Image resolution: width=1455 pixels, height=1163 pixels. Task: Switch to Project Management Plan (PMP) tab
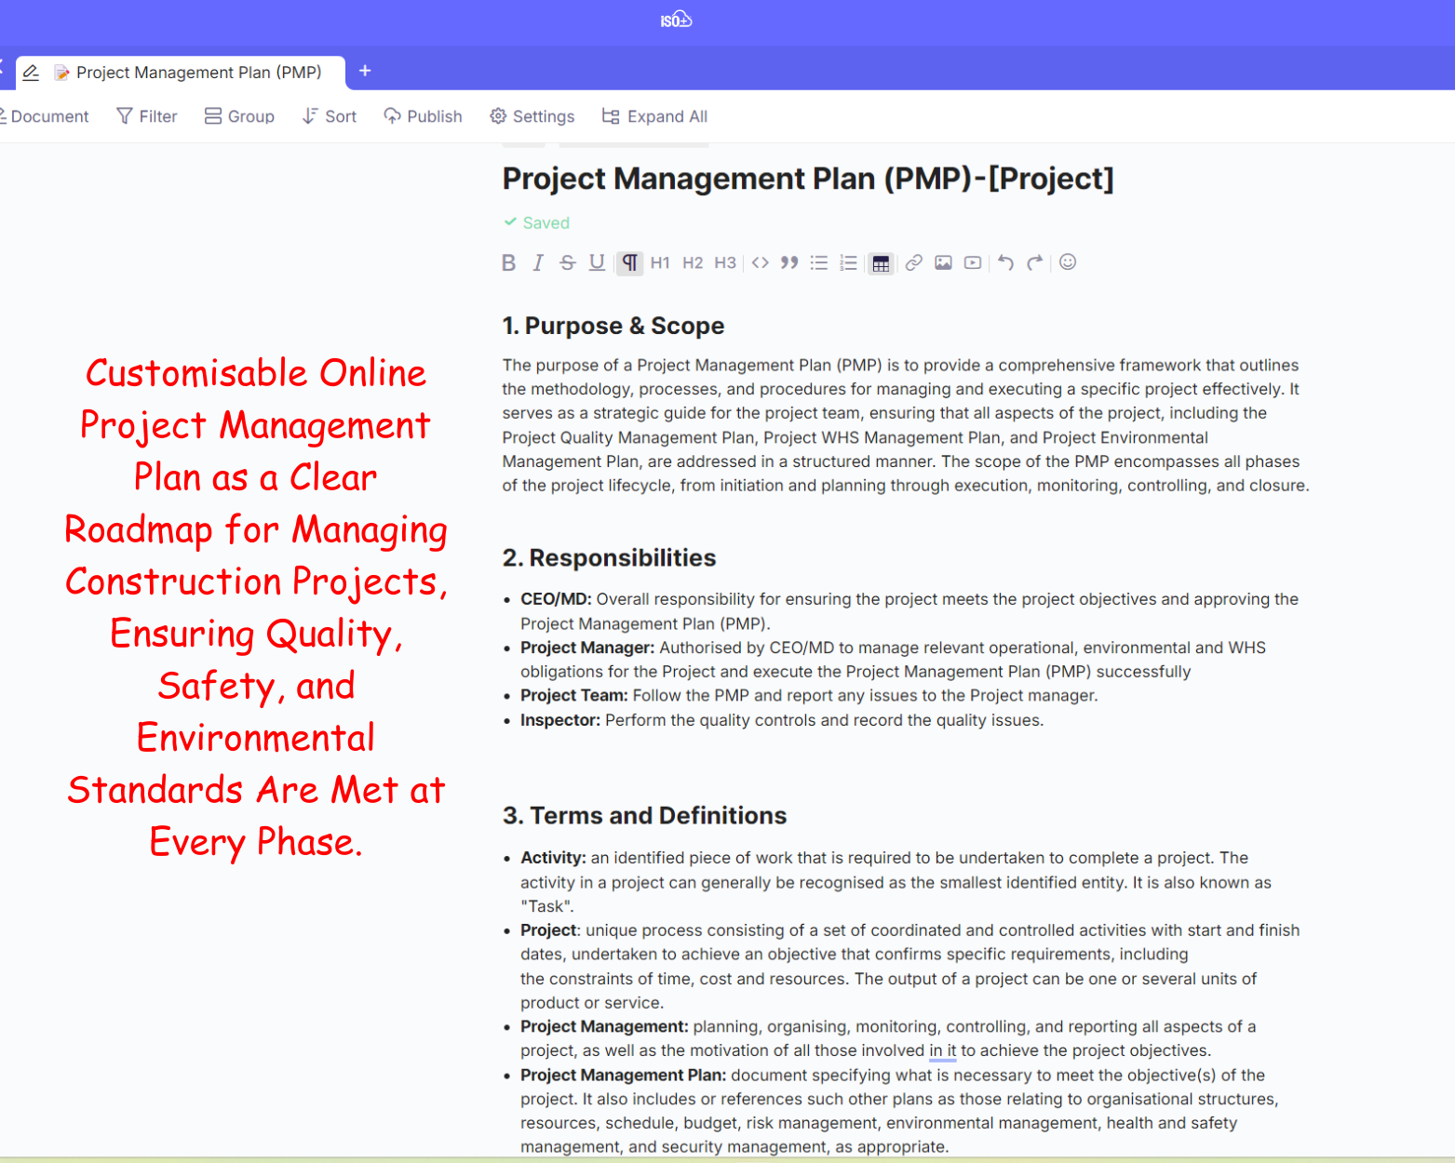click(198, 73)
